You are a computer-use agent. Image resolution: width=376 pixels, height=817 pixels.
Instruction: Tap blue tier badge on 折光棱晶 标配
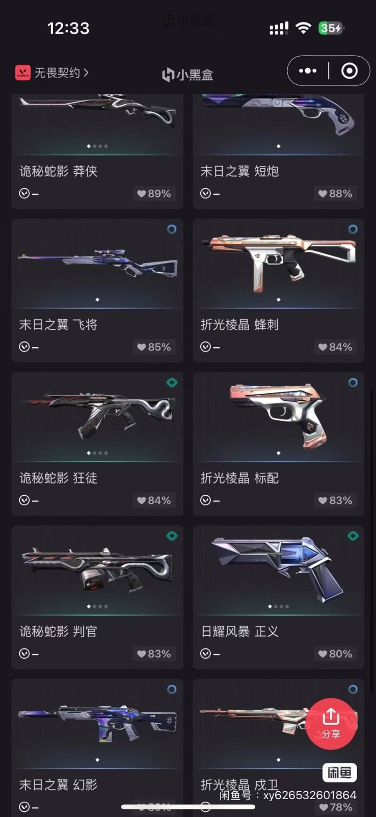coord(353,382)
